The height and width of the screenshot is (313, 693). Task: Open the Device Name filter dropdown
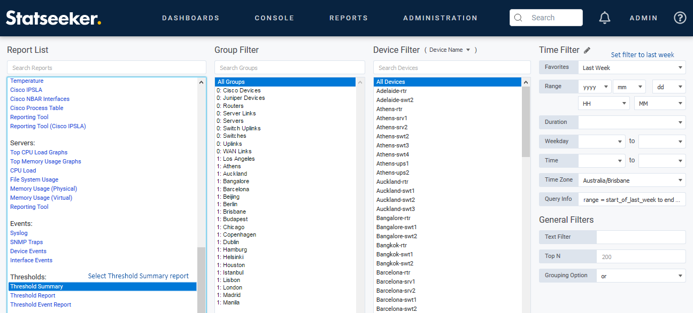pos(450,50)
